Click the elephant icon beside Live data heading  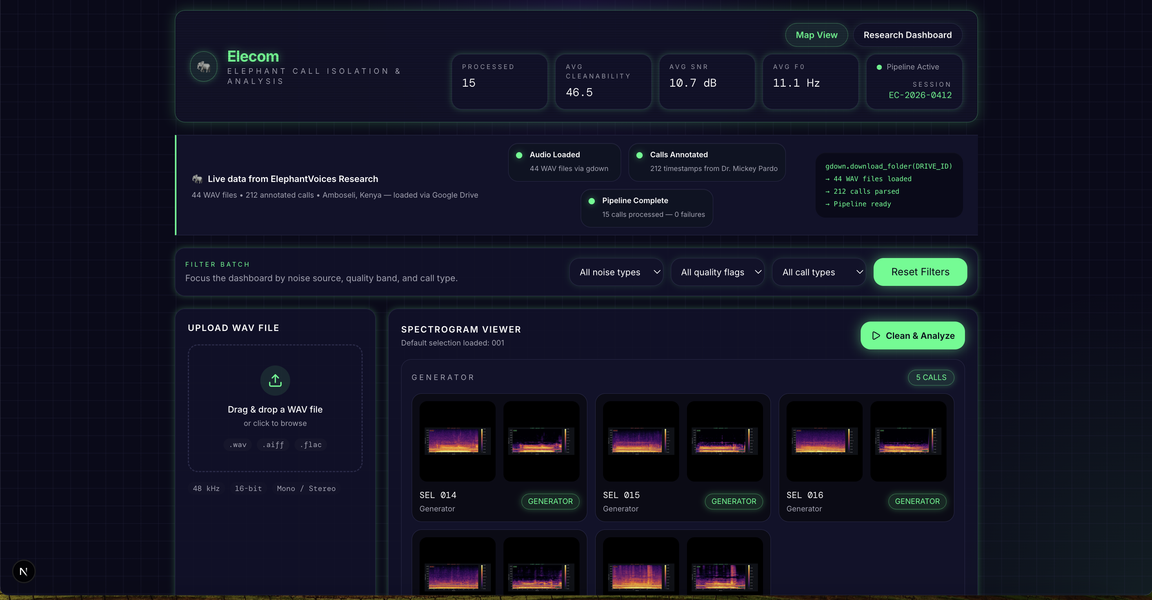tap(197, 179)
